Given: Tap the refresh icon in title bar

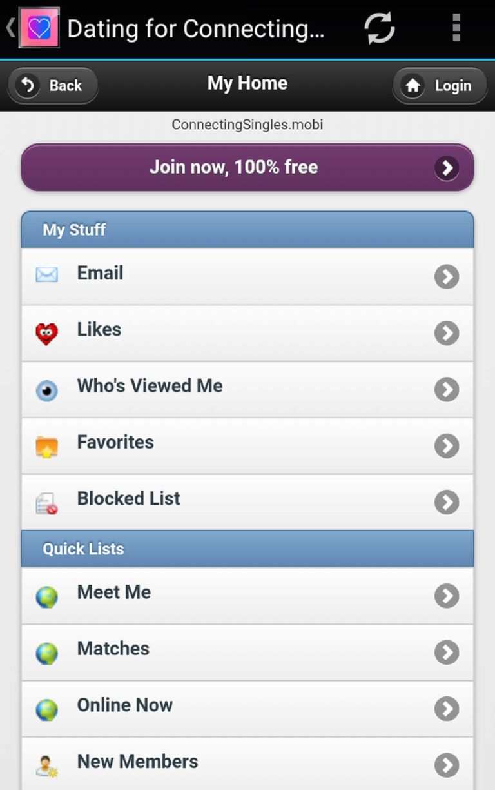Looking at the screenshot, I should point(379,28).
